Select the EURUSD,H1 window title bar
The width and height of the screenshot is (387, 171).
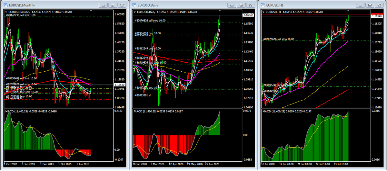tap(322, 5)
